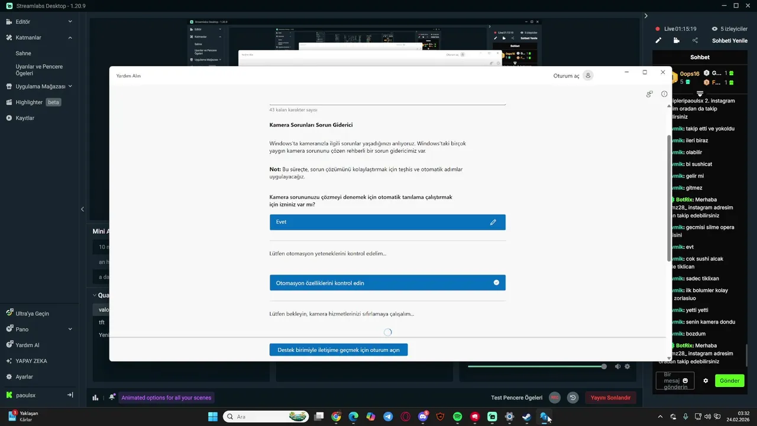757x426 pixels.
Task: Click Animated options for all your scenes
Action: point(166,398)
